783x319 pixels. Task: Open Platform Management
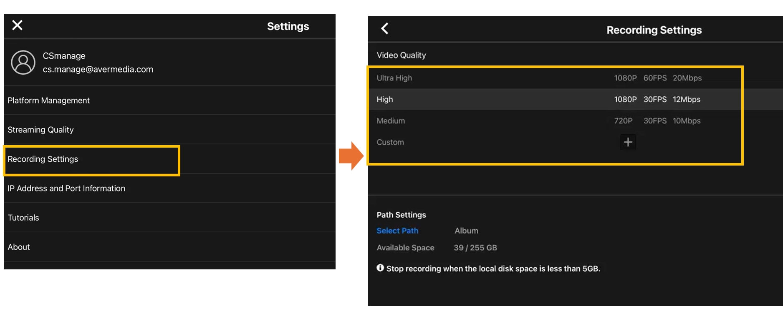49,100
